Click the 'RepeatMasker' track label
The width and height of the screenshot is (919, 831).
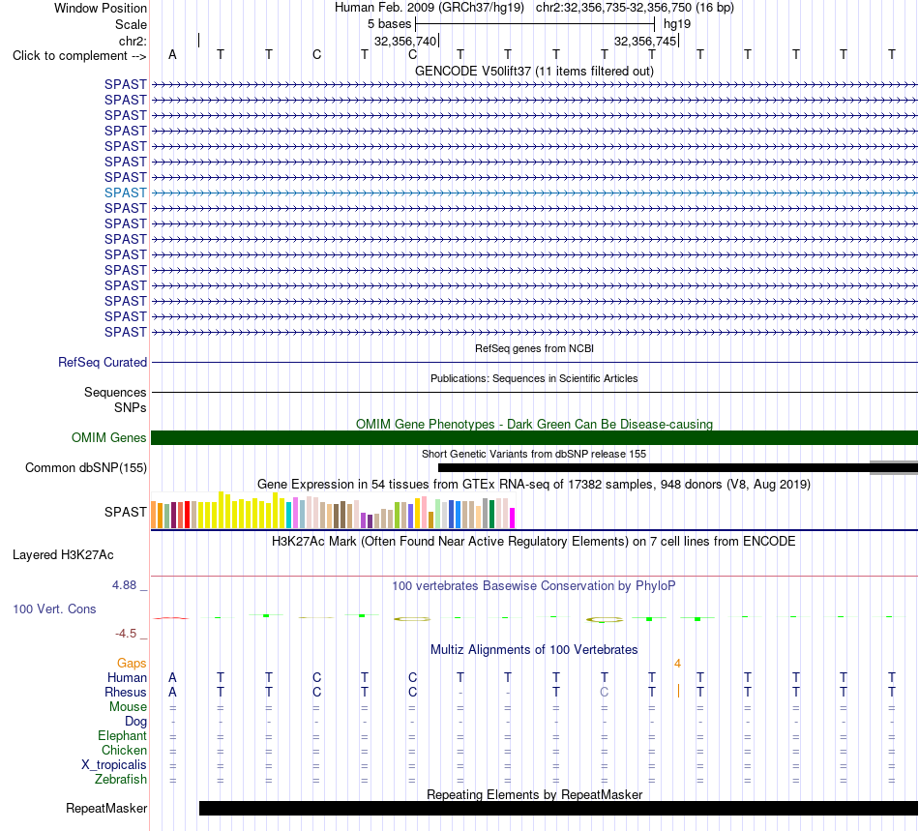(x=106, y=808)
